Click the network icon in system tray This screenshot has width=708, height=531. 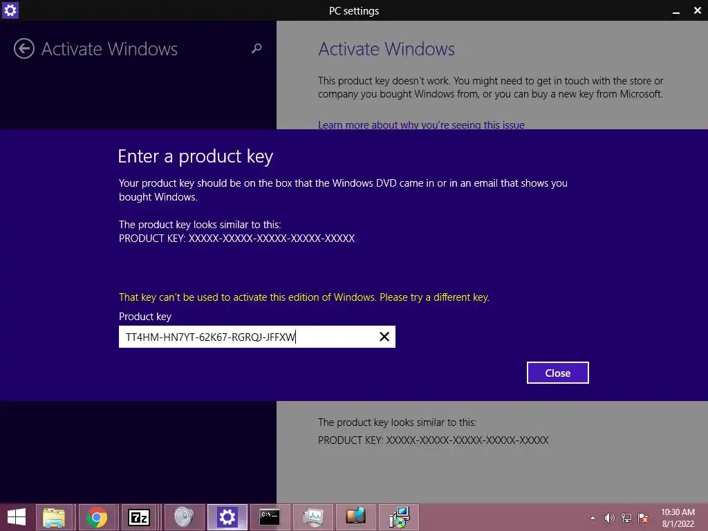(x=626, y=518)
